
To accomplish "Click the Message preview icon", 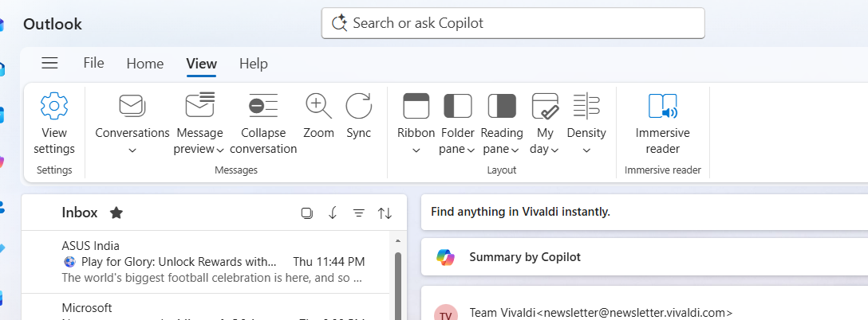I will tap(199, 105).
